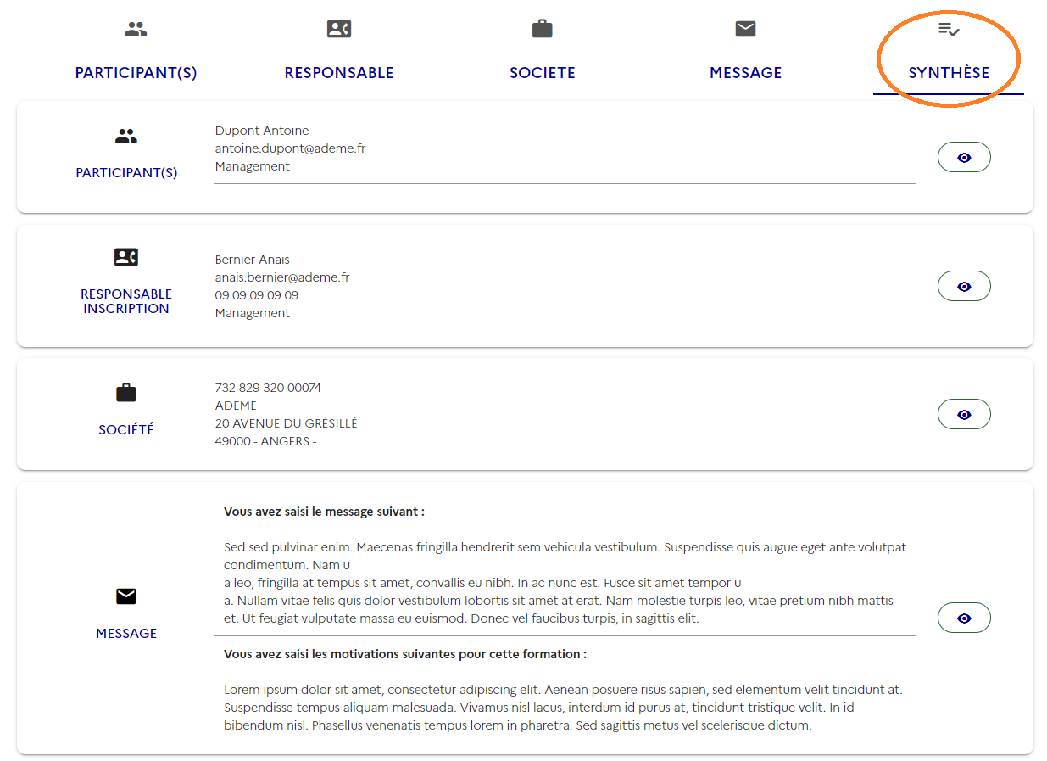Click the email antoine.dupont@ademe.fr
Image resolution: width=1047 pixels, height=761 pixels.
click(290, 148)
